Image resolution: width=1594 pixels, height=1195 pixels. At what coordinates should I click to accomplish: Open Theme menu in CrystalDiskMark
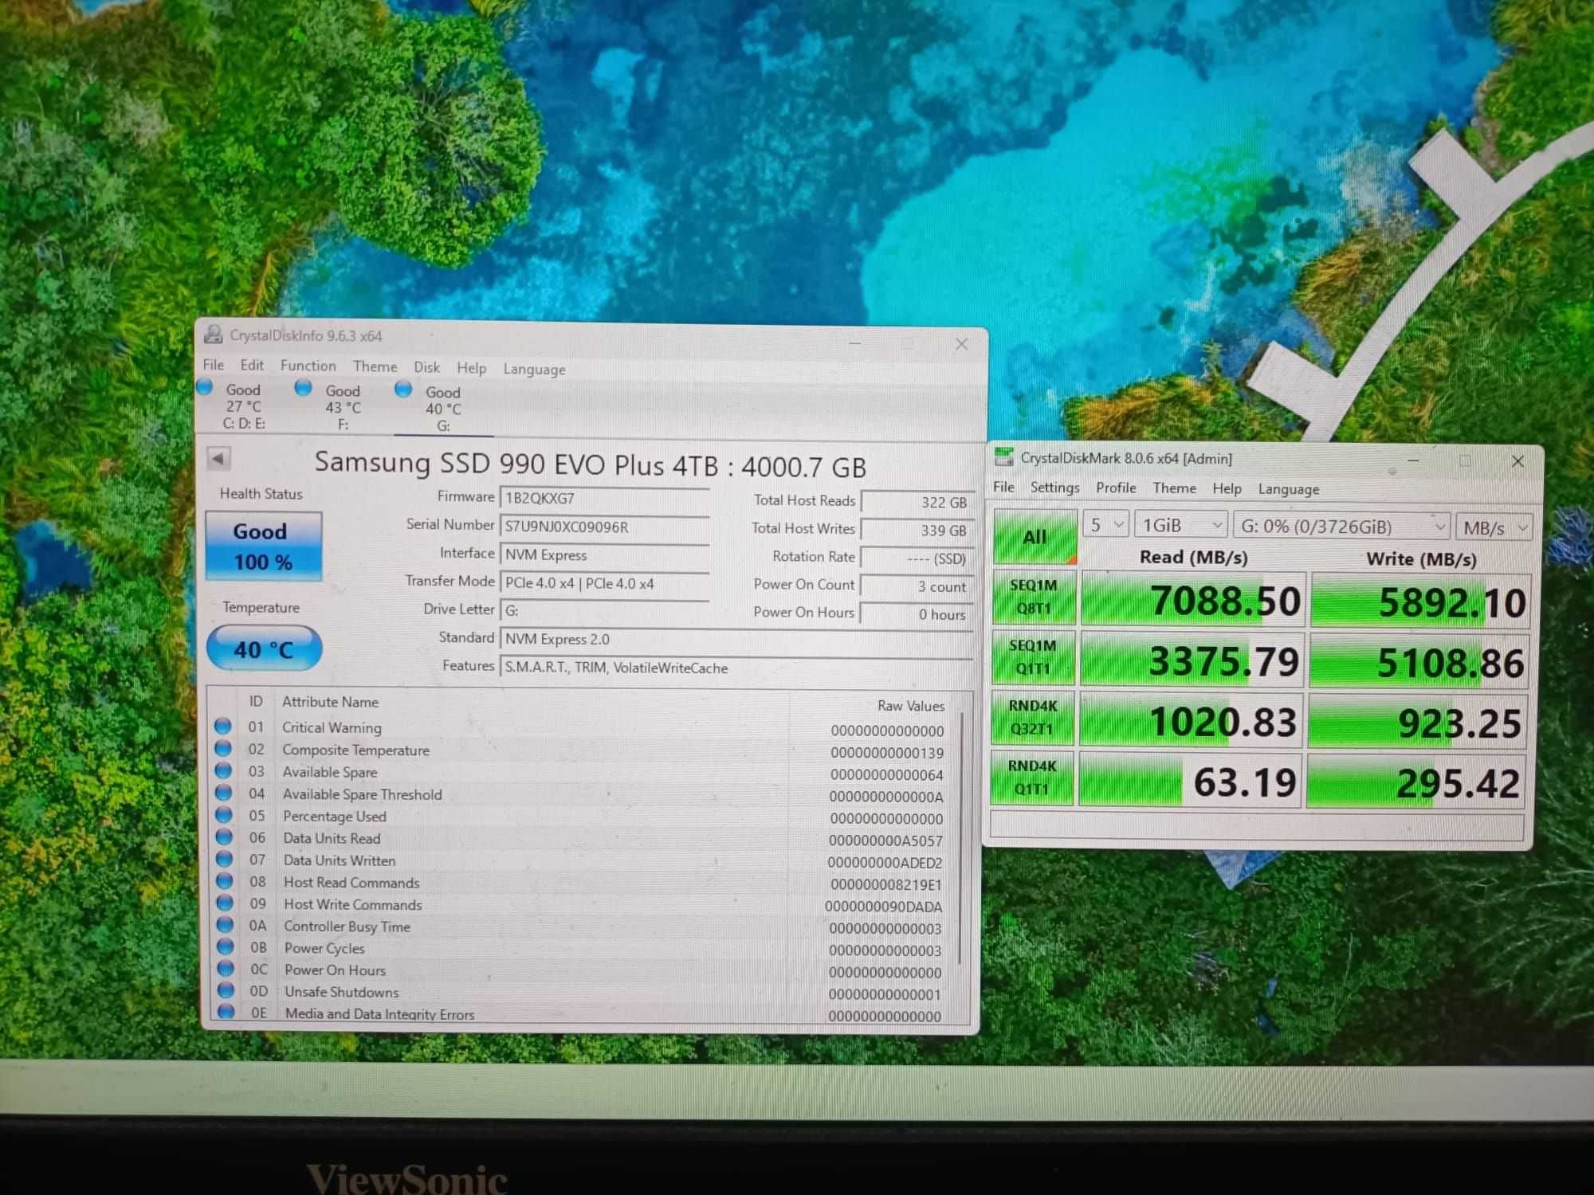tap(1174, 488)
